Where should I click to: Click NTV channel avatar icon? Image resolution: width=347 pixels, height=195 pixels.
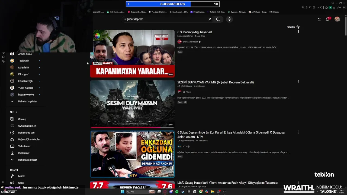click(x=179, y=147)
